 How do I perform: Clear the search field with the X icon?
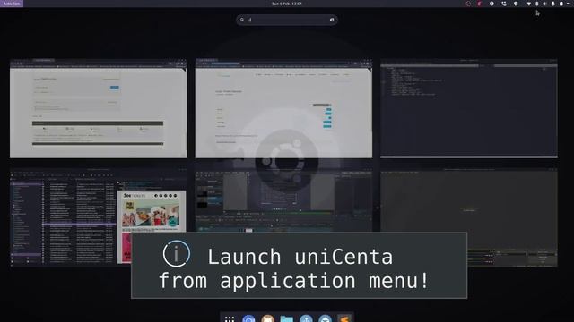pos(332,20)
